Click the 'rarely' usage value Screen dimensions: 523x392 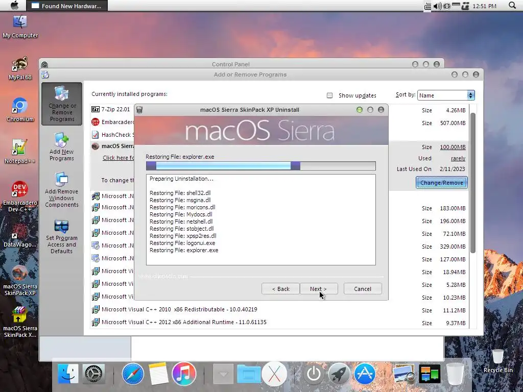[458, 158]
